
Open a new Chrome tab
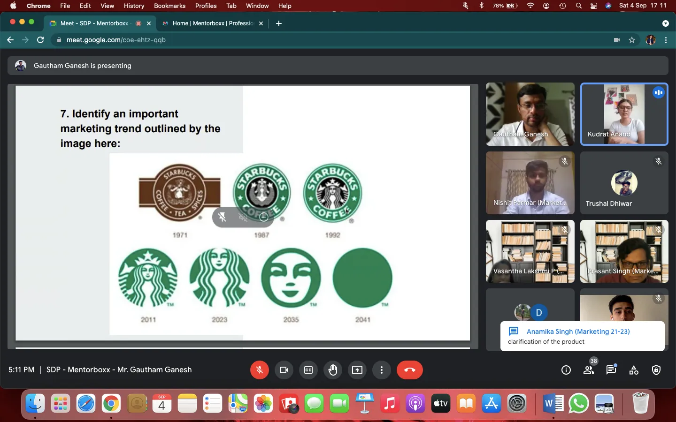(x=279, y=23)
